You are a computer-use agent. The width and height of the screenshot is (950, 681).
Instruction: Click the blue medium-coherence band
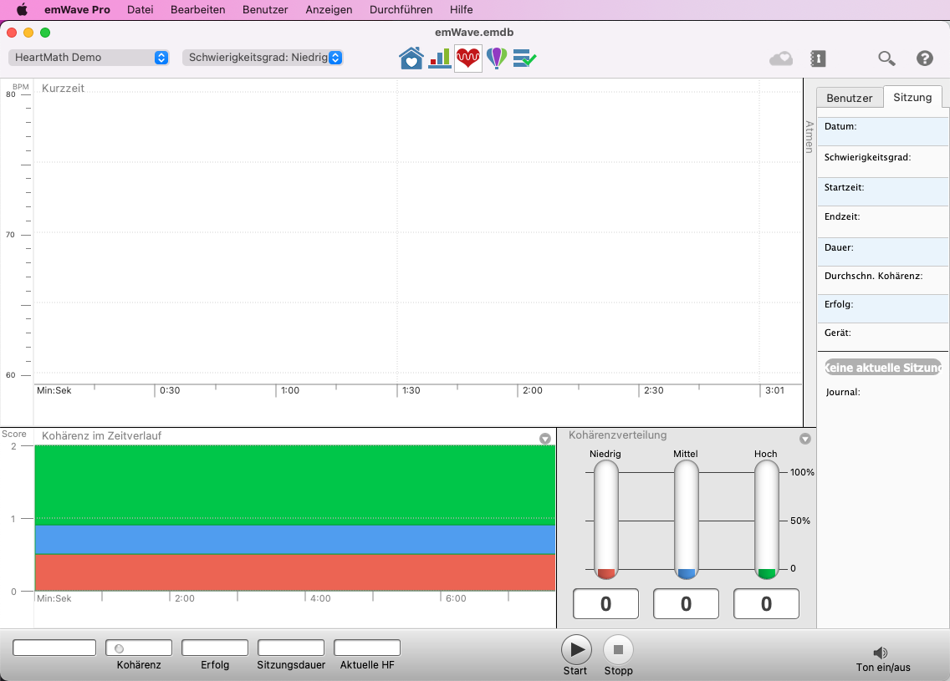click(295, 539)
